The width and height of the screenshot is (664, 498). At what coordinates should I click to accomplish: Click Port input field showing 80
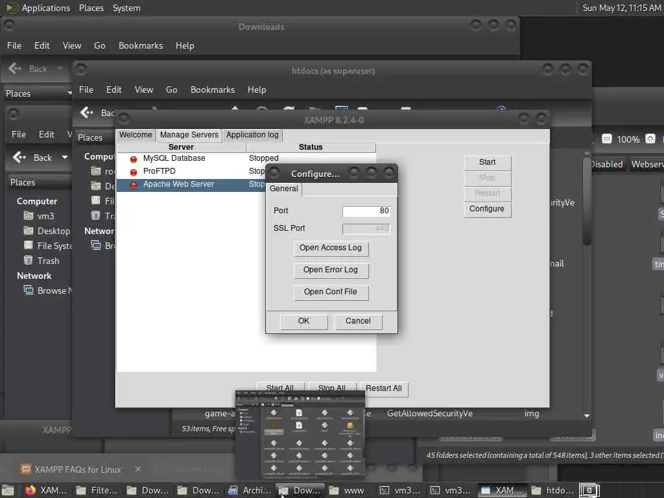[366, 211]
